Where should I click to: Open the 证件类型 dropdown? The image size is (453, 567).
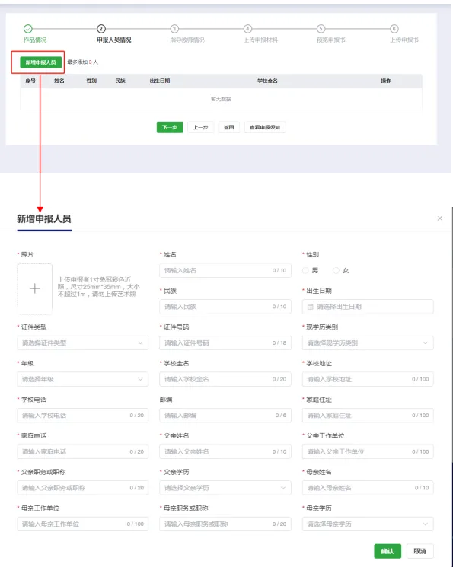coord(82,342)
